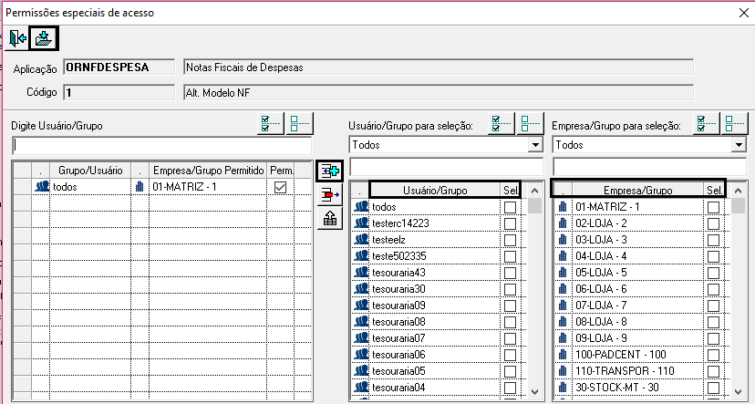Click the exit door icon in toolbar
Viewport: 755px width, 404px height.
tap(17, 38)
